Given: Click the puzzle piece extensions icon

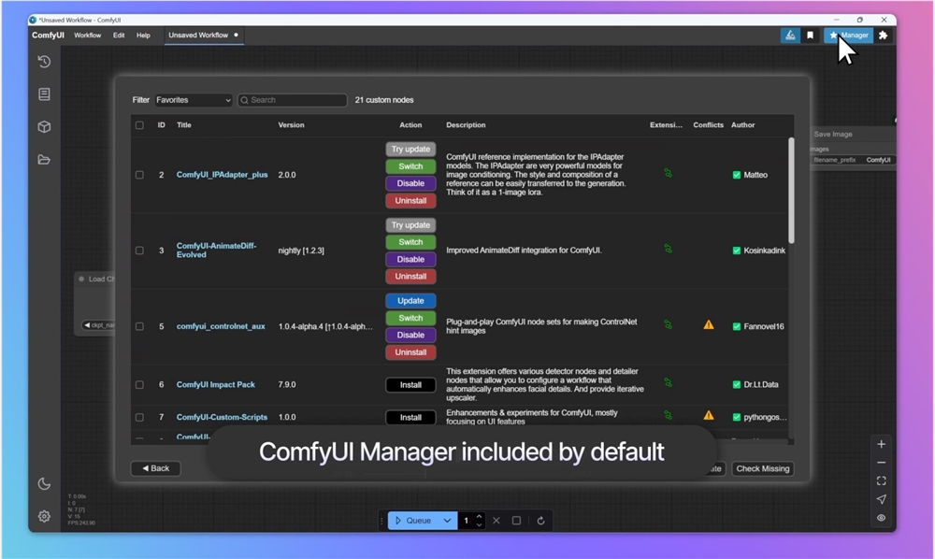Looking at the screenshot, I should pos(884,36).
